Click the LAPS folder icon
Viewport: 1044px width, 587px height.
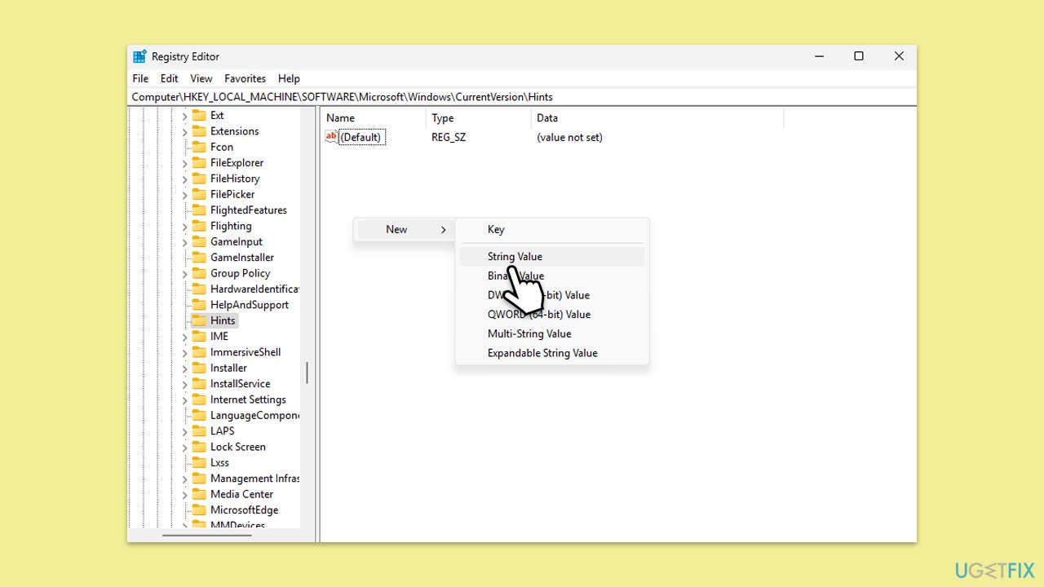[x=199, y=430]
